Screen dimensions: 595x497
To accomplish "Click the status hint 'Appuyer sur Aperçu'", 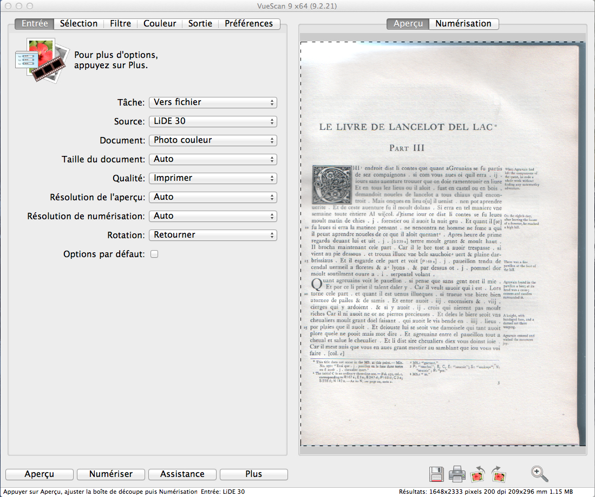I will pyautogui.click(x=100, y=492).
